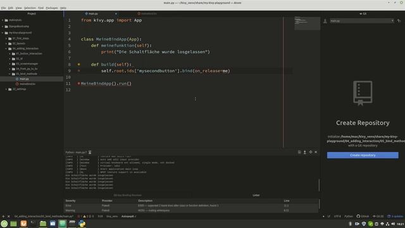Image resolution: width=405 pixels, height=228 pixels.
Task: Click the Severity column header
Action: tap(70, 201)
